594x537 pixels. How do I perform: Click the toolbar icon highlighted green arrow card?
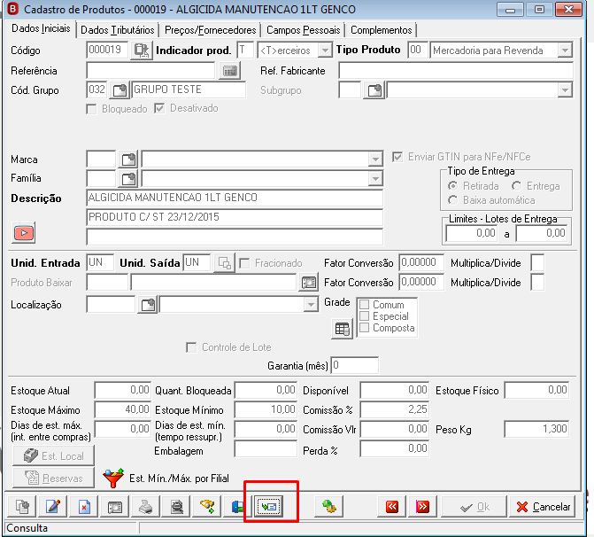click(x=269, y=507)
